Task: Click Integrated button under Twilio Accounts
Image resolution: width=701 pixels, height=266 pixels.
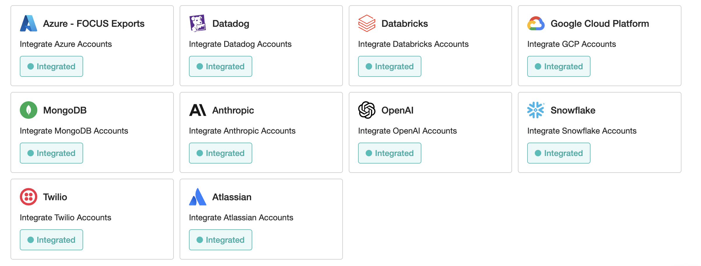Action: pos(51,240)
